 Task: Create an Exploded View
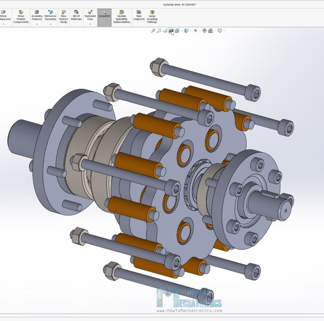[x=90, y=16]
